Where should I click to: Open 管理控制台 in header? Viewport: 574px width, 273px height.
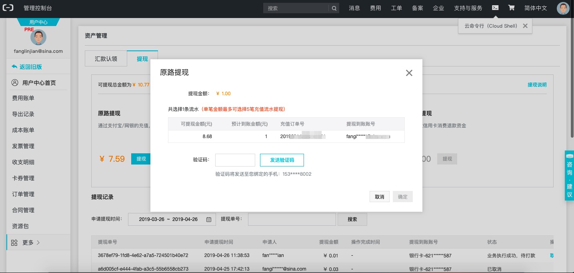click(38, 8)
